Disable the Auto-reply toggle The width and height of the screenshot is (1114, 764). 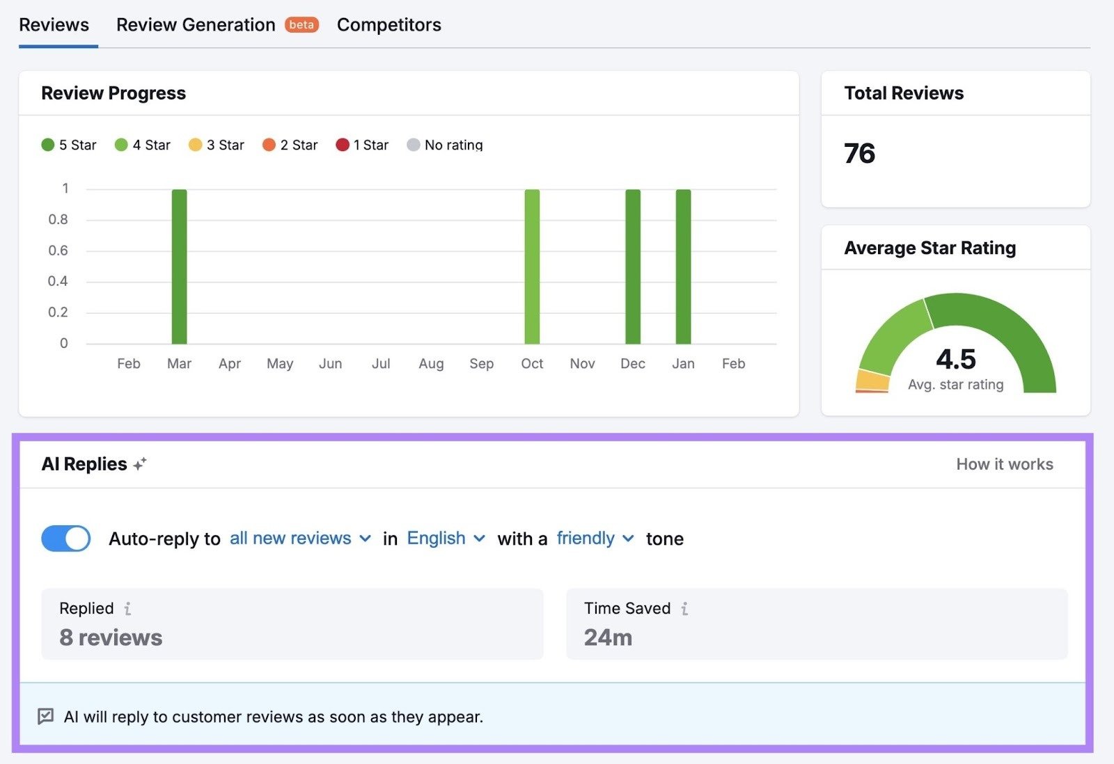click(66, 538)
